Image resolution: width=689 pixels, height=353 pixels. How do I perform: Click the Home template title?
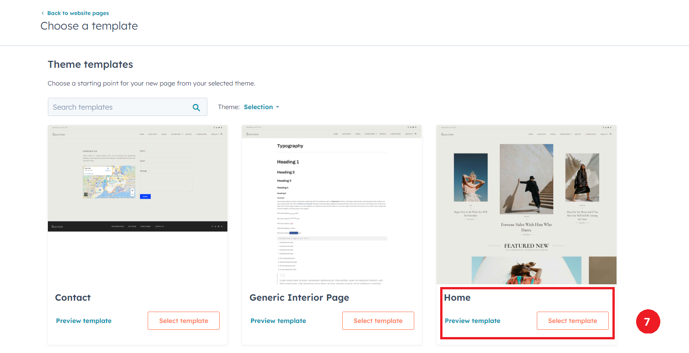click(457, 298)
